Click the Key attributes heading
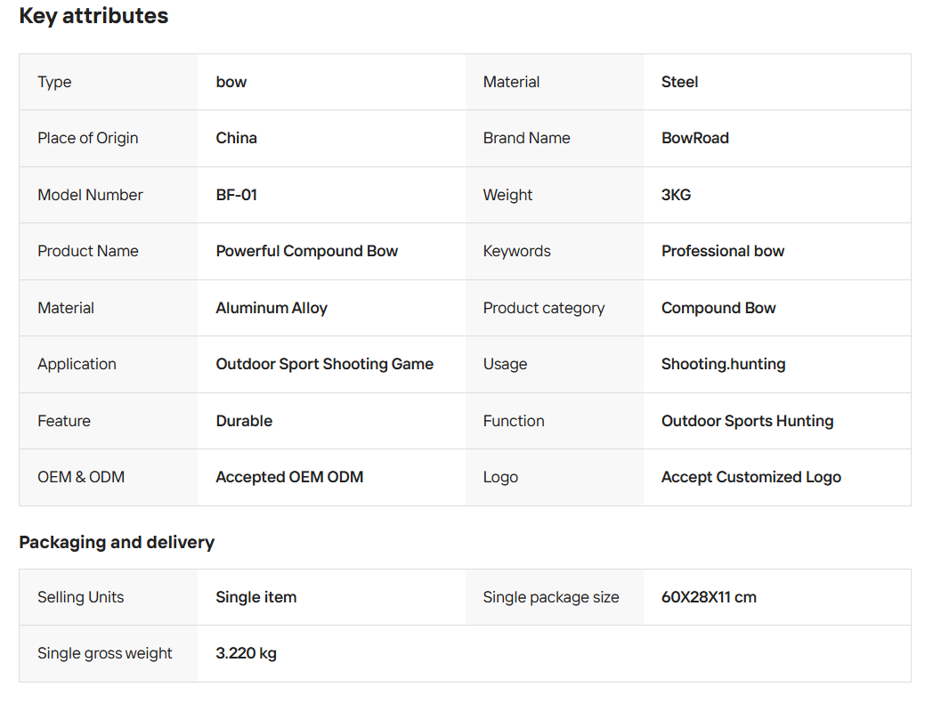933x703 pixels. (93, 16)
